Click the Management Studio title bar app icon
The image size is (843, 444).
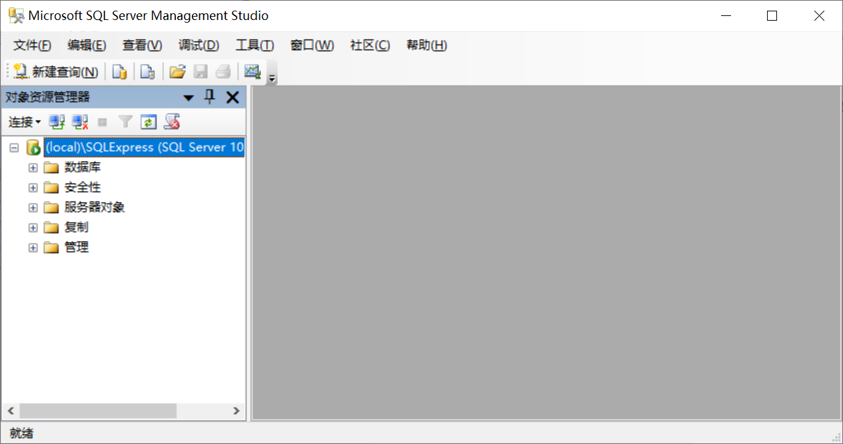click(15, 15)
